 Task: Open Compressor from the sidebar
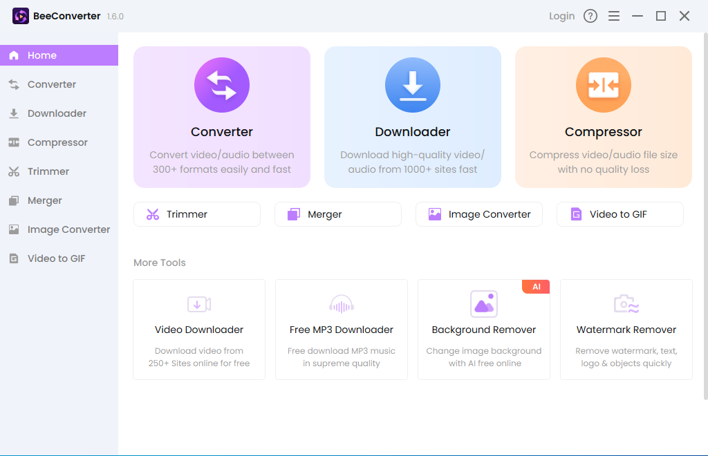(x=59, y=142)
